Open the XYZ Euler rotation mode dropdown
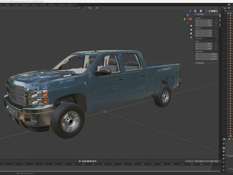The image size is (233, 175). [x=206, y=38]
